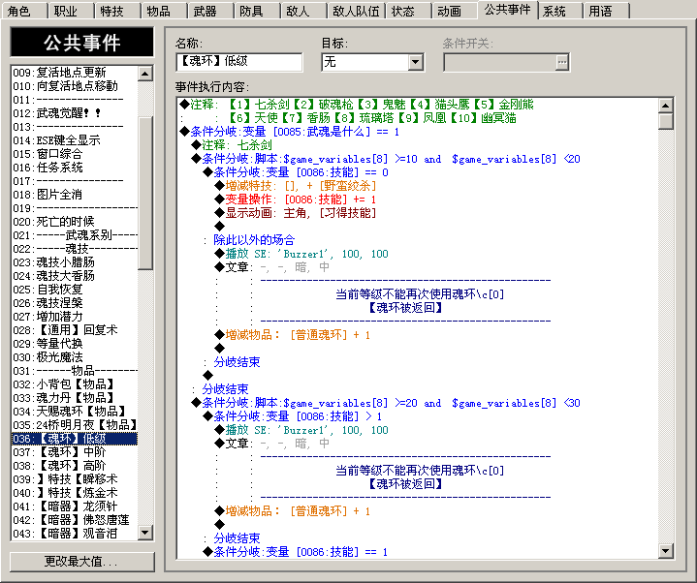
Task: Select event 035:24桥明月夜【物品】
Action: [x=75, y=425]
